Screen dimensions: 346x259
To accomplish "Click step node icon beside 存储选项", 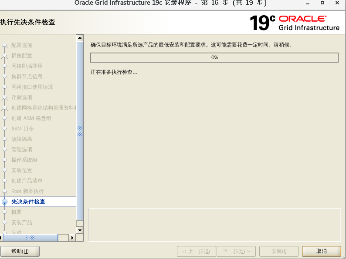I will 5,98.
